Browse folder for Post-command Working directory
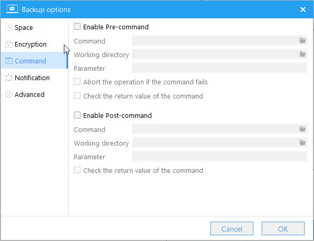 pyautogui.click(x=302, y=143)
